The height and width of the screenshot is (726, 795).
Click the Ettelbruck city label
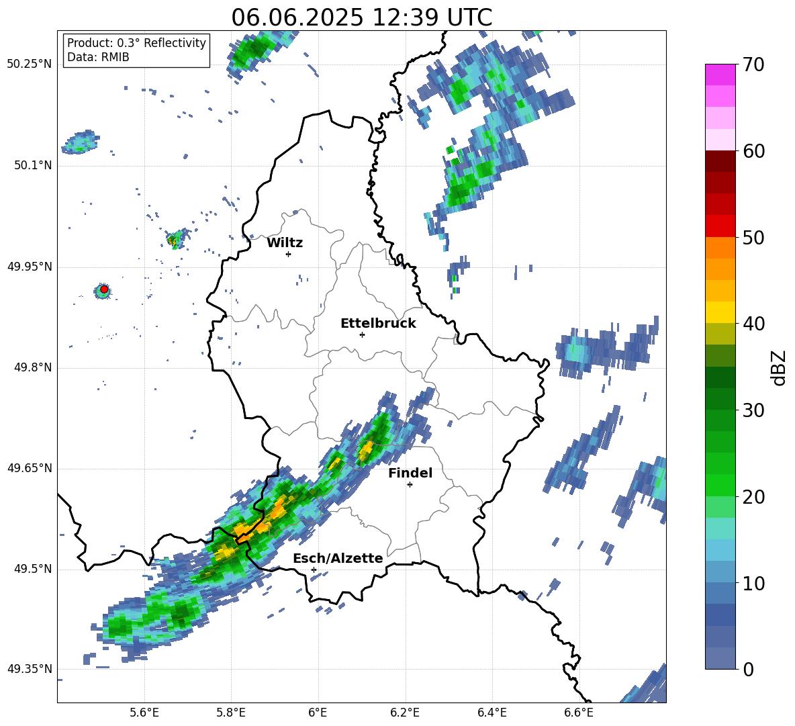tap(378, 324)
